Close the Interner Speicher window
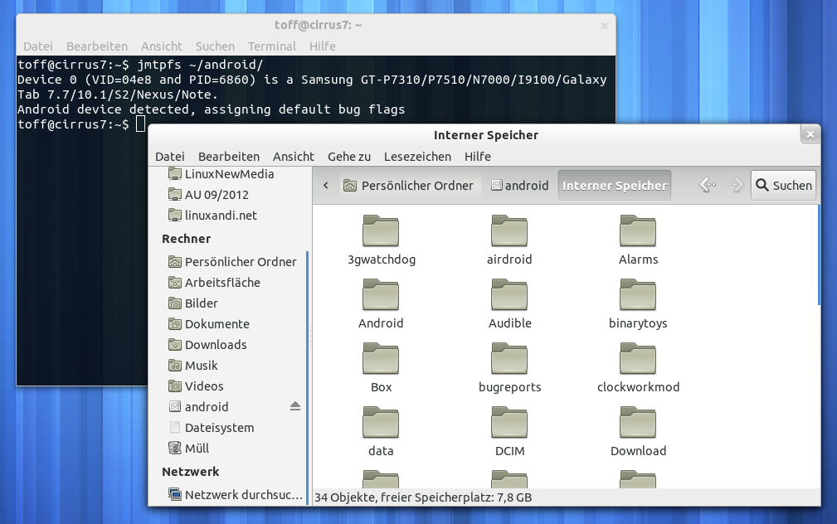This screenshot has width=837, height=524. [x=810, y=134]
